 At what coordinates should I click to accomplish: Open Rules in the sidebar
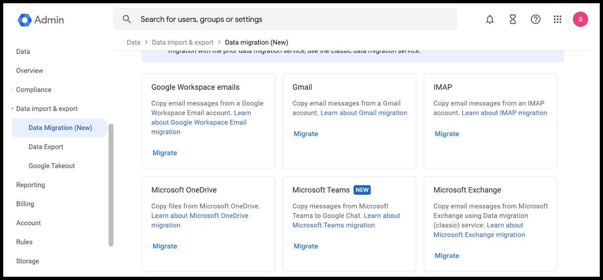[24, 242]
